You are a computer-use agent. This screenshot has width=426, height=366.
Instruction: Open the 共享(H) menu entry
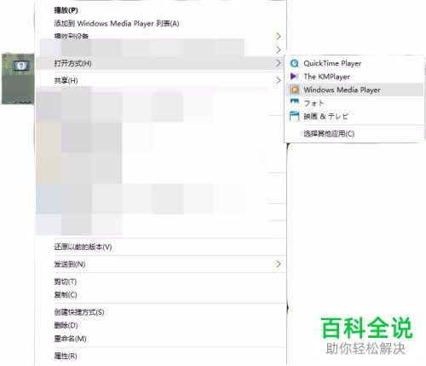pos(160,80)
